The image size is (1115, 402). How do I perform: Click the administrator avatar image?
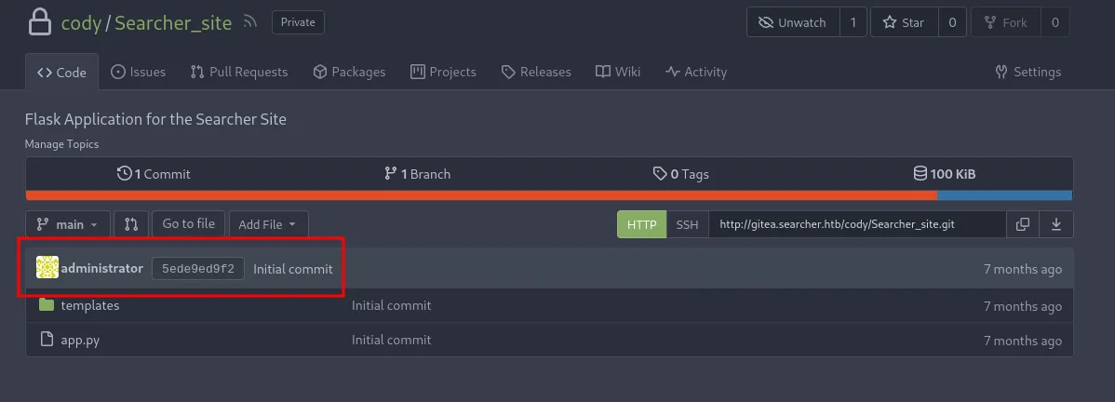pos(47,268)
